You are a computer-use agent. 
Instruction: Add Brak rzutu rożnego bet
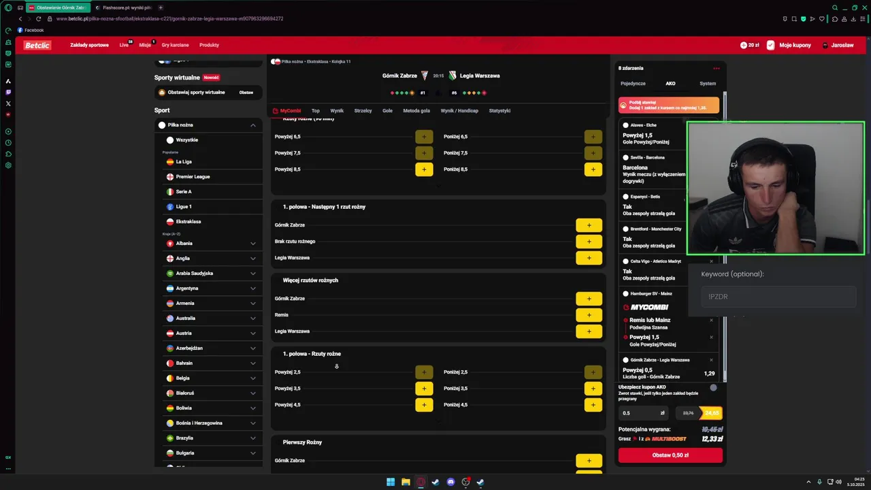tap(589, 242)
